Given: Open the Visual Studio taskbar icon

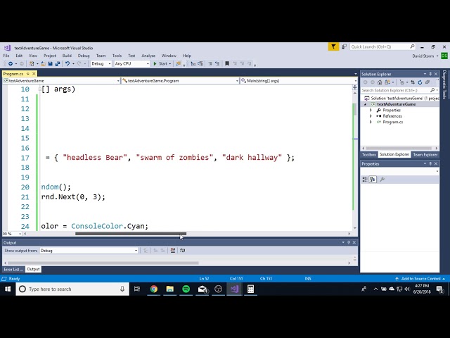Looking at the screenshot, I should 234,289.
